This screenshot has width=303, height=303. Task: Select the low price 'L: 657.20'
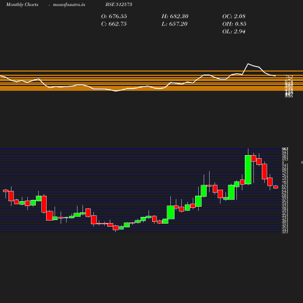(175, 24)
